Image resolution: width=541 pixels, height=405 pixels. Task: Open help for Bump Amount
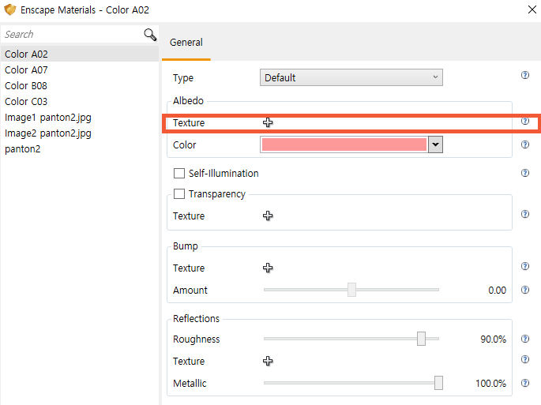click(524, 290)
